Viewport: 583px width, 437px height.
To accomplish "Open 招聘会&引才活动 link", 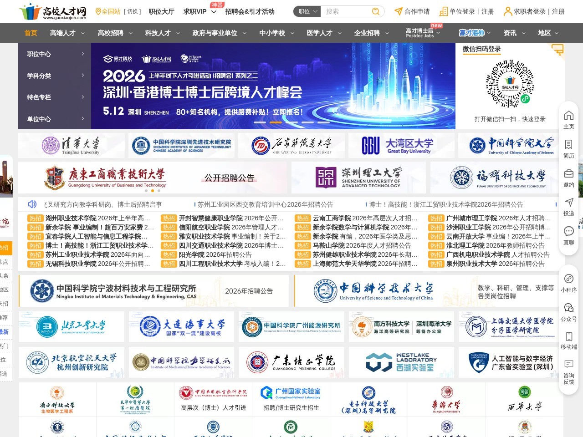I will pyautogui.click(x=250, y=11).
